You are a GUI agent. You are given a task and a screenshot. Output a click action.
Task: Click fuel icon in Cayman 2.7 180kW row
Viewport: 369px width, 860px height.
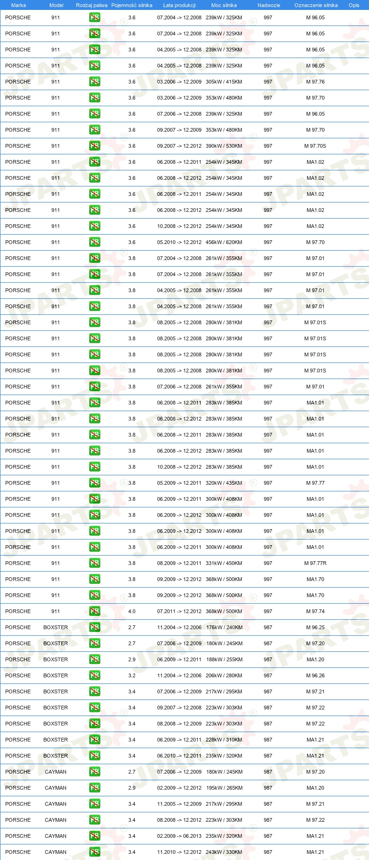coord(94,772)
